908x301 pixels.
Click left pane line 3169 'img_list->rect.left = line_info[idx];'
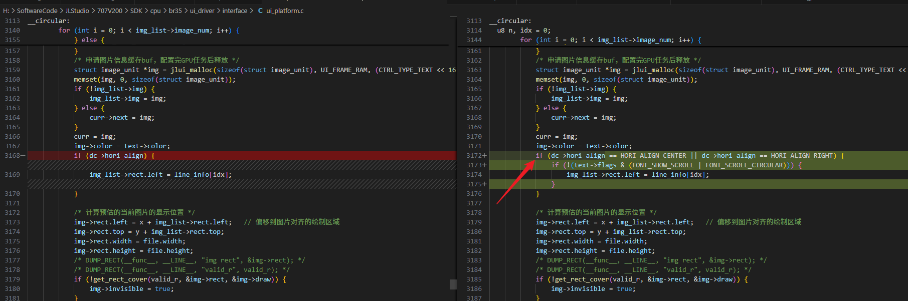(160, 174)
